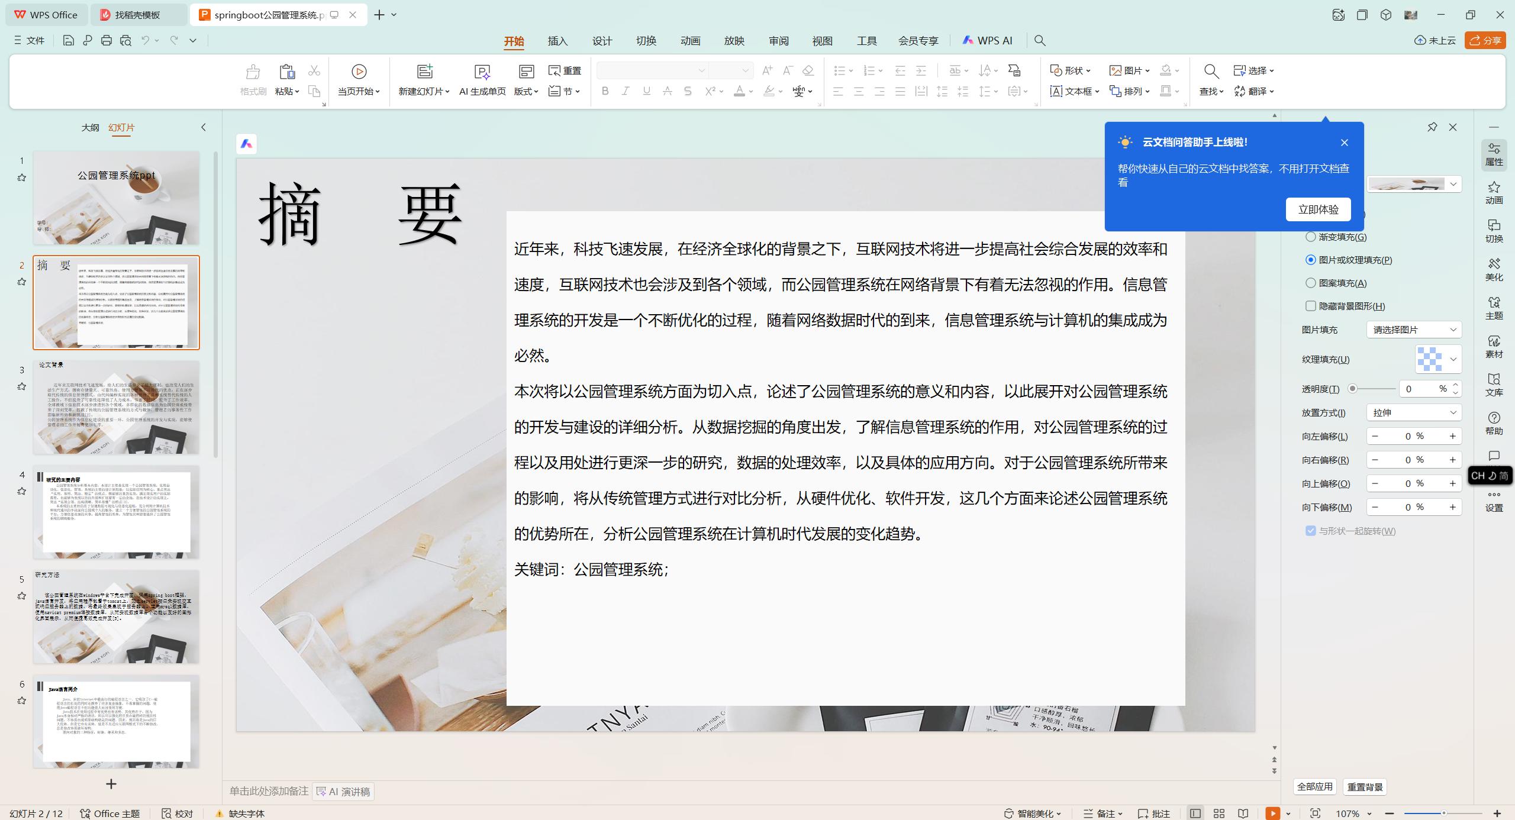Select the 切换 icon in right sidebar

tap(1494, 231)
